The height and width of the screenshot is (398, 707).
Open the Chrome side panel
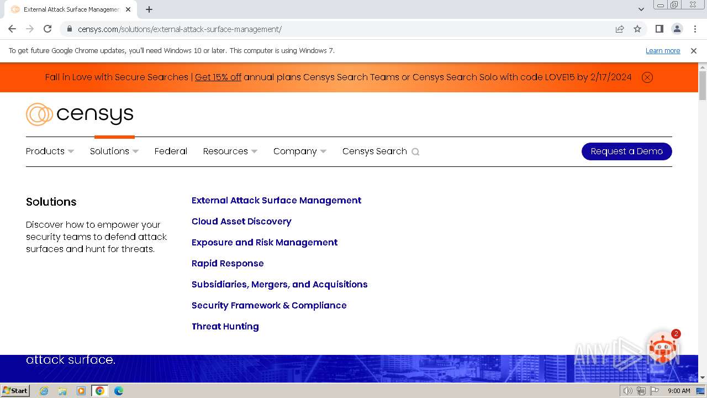(659, 29)
